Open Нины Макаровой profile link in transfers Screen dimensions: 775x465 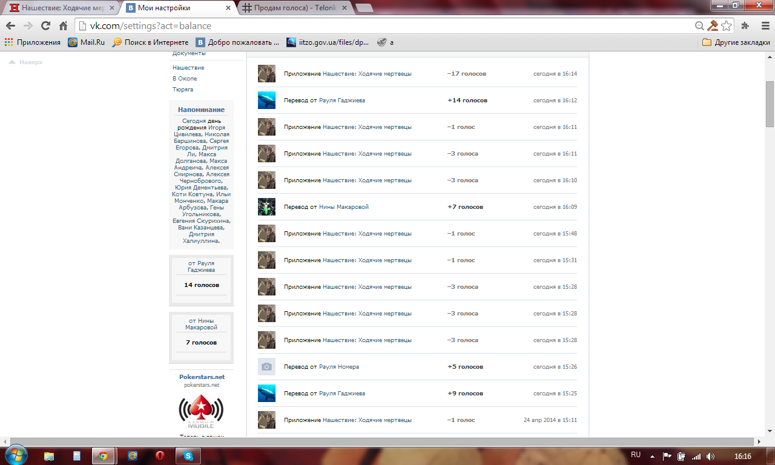click(343, 207)
